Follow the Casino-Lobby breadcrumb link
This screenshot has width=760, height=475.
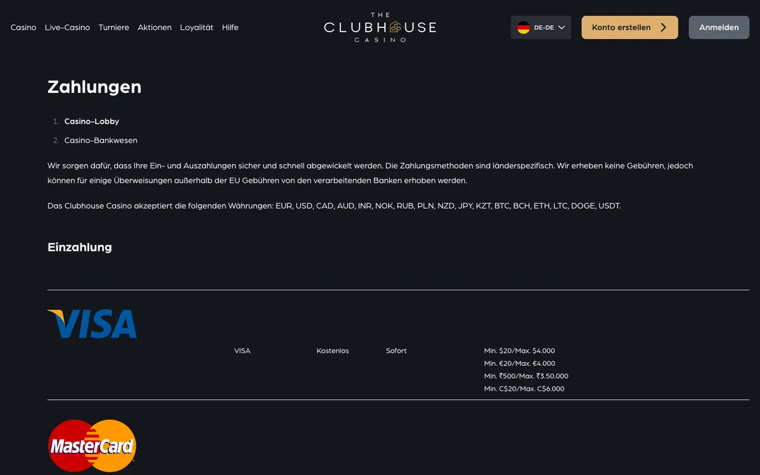click(92, 121)
